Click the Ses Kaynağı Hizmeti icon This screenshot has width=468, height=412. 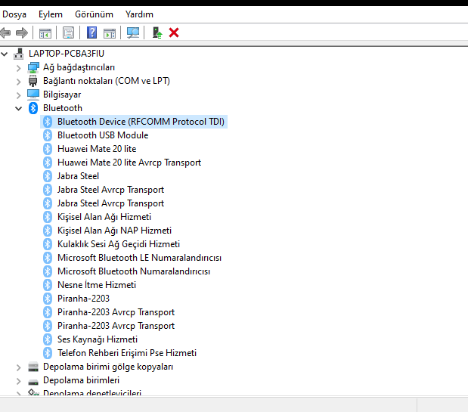click(48, 339)
